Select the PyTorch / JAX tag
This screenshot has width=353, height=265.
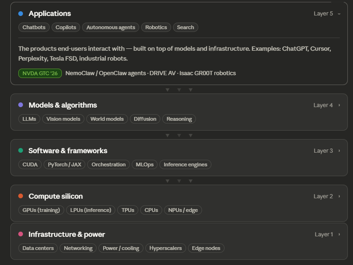coord(64,164)
